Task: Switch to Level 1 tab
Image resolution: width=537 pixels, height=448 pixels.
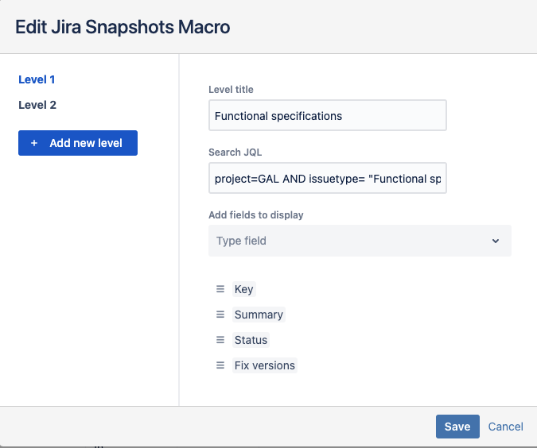Action: pos(37,79)
